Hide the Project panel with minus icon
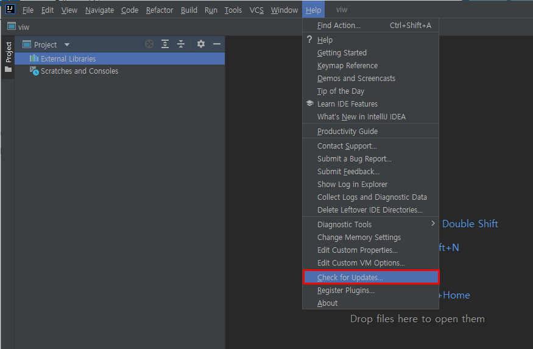The image size is (533, 349). [217, 44]
